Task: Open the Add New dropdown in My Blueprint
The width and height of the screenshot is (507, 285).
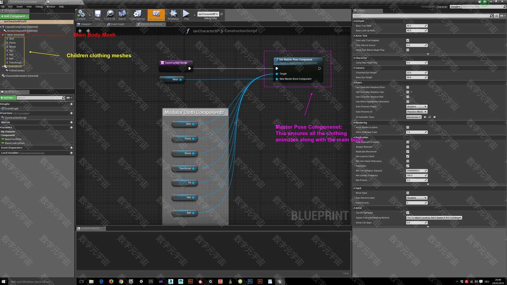Action: click(8, 98)
